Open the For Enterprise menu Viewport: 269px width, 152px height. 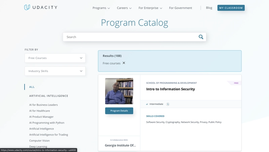point(150,8)
